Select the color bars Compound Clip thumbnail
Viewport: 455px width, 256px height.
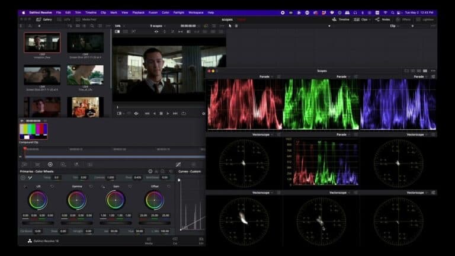33,130
